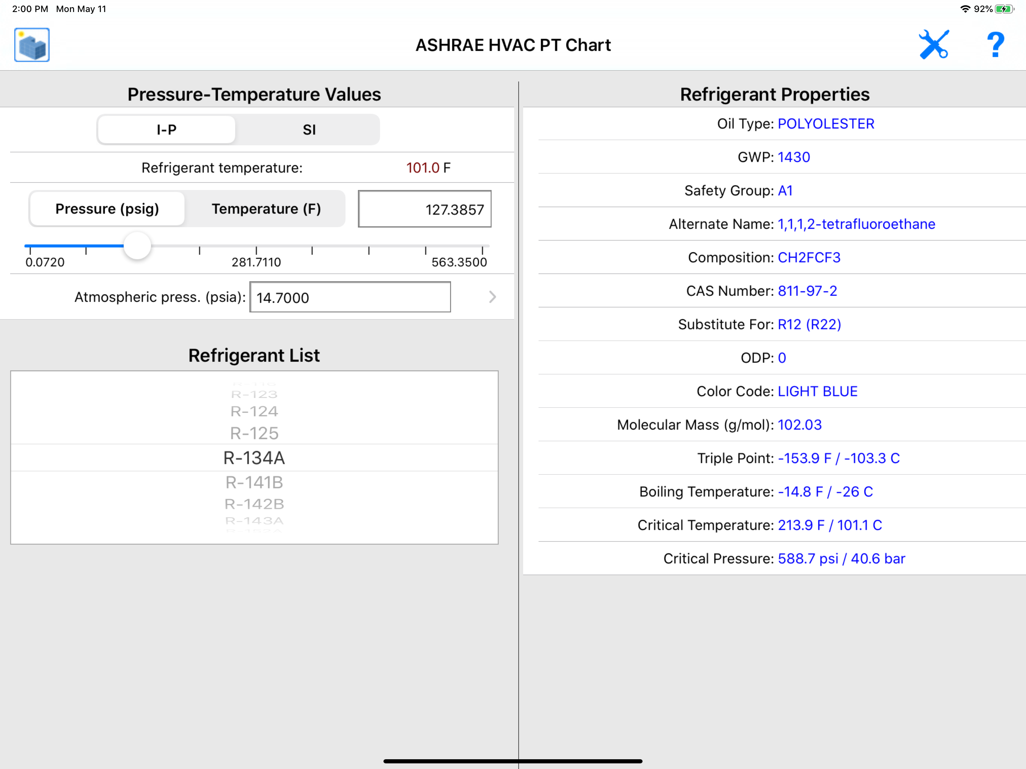The image size is (1026, 769).
Task: Focus the pressure value field 127.3857
Action: pyautogui.click(x=424, y=209)
